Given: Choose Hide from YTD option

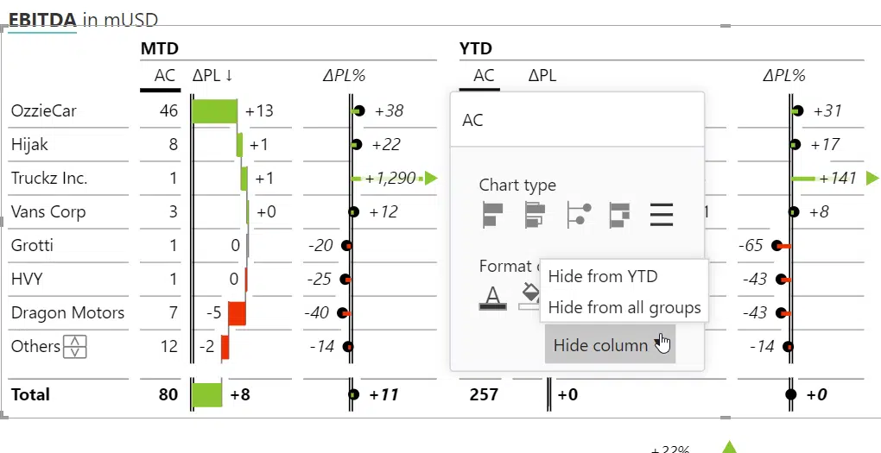Looking at the screenshot, I should click(603, 276).
